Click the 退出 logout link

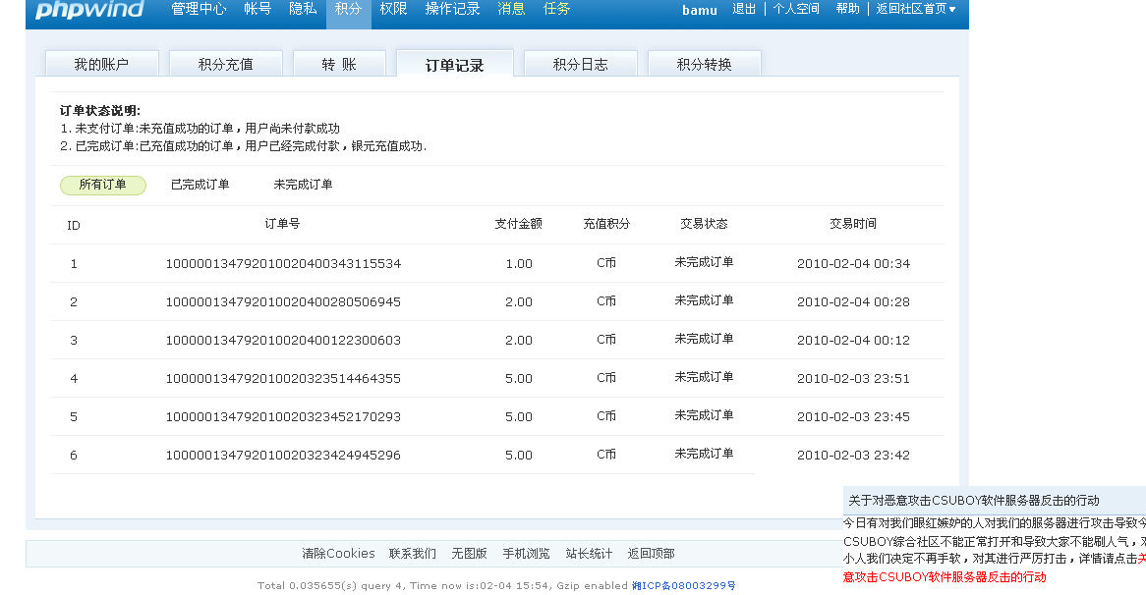point(744,10)
